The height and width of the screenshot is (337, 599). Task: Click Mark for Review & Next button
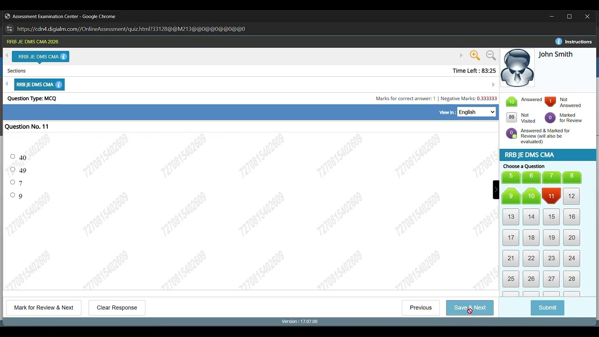(44, 308)
